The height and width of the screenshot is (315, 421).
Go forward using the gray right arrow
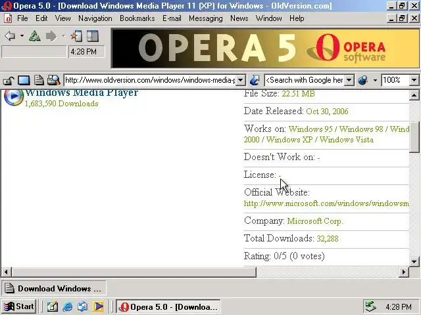point(51,36)
